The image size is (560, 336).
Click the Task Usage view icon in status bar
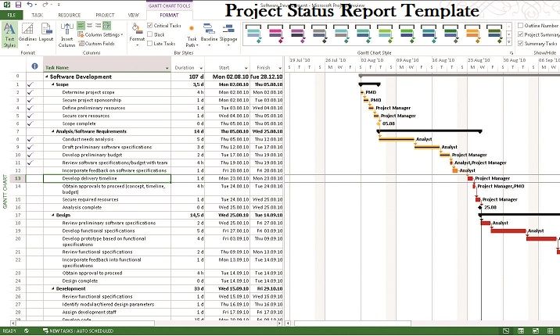tap(521, 331)
